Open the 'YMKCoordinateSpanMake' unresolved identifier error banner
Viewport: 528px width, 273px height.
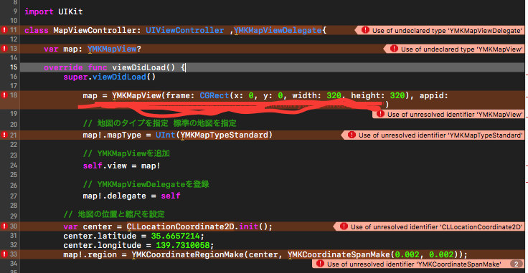coord(418,264)
